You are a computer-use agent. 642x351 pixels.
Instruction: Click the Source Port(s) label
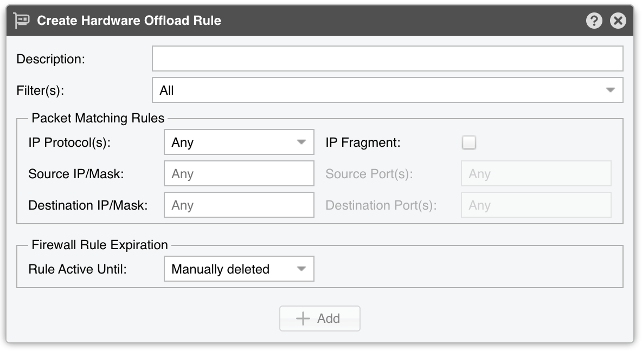pos(369,174)
